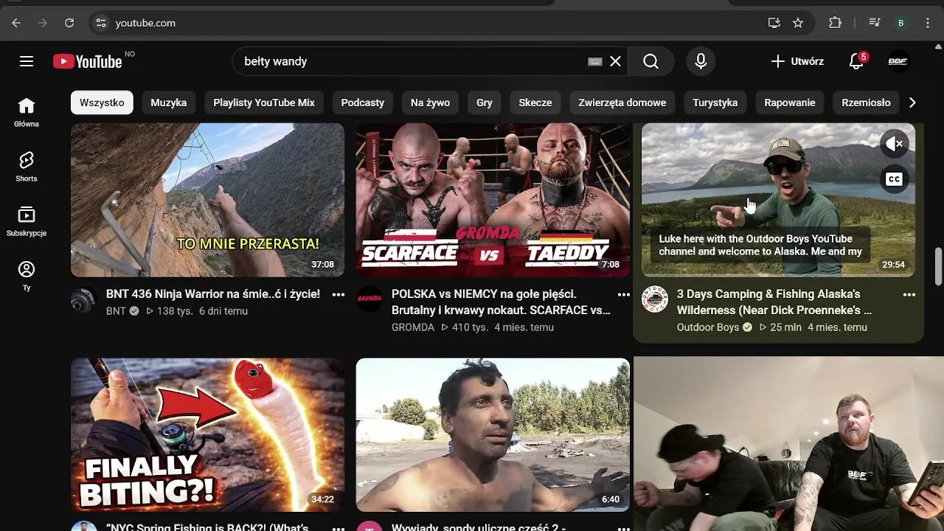
Task: Open browser extensions puzzle icon
Action: (836, 23)
